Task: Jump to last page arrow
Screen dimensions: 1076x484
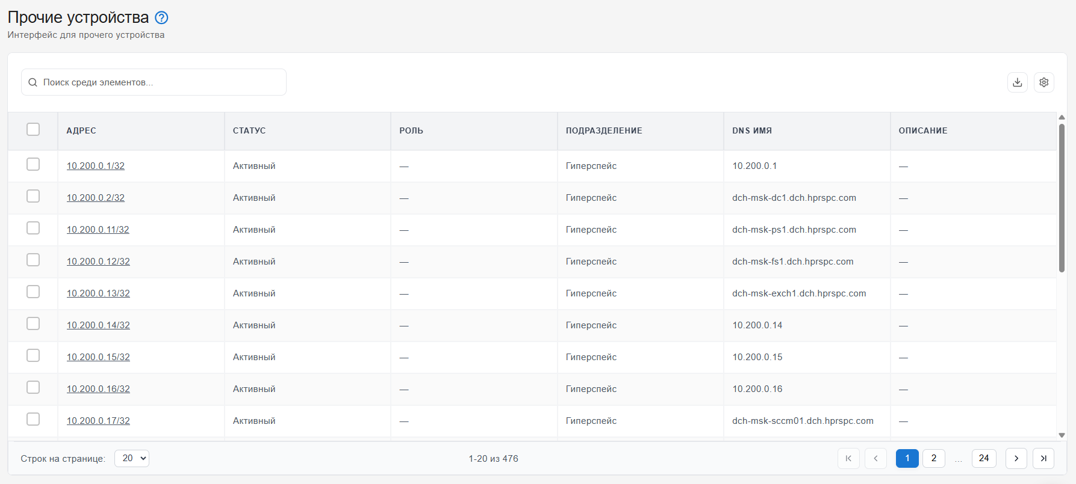Action: (1043, 458)
